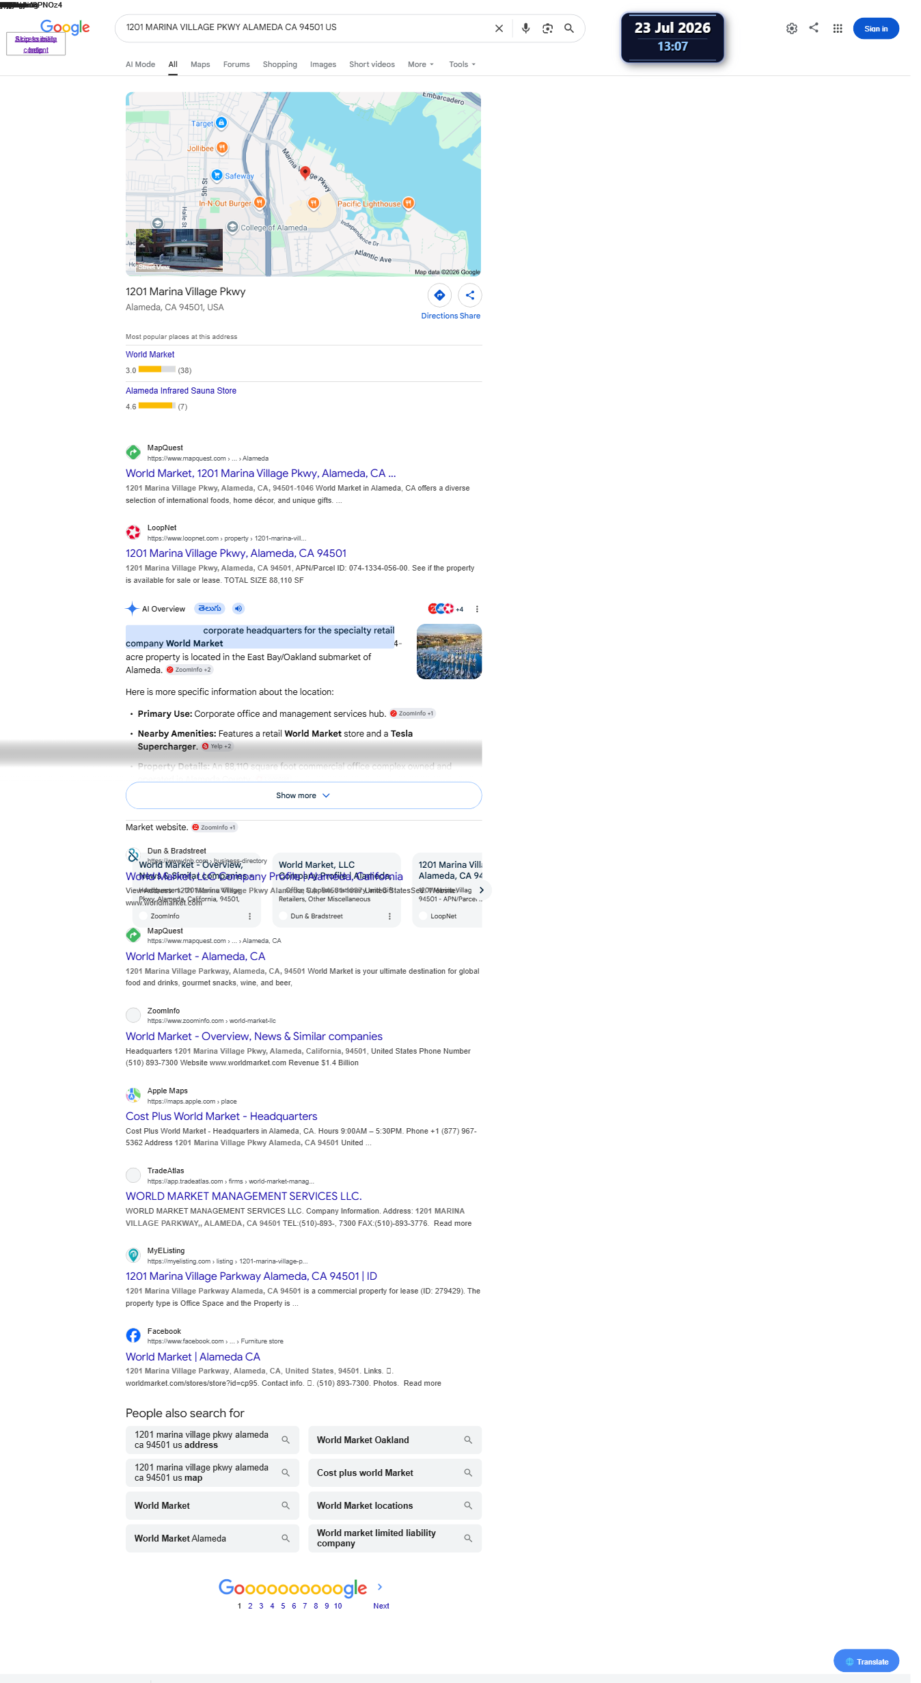Open MapQuest result World Market, 1201 Marina Village
The image size is (921, 1683).
[x=261, y=474]
